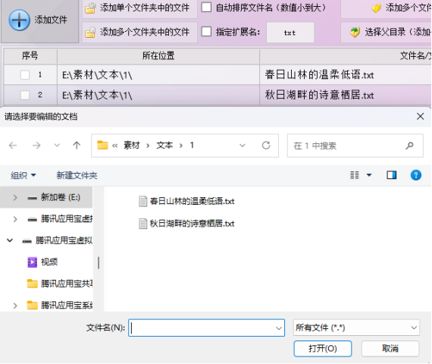432x364 pixels.
Task: Open the 组织 menu
Action: (x=23, y=175)
